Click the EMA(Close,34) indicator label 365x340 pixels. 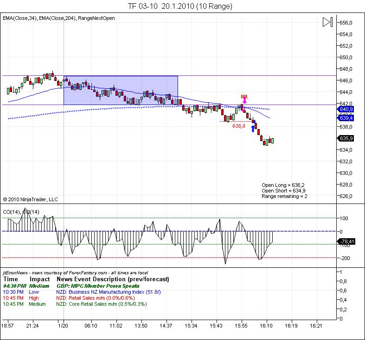(x=19, y=18)
